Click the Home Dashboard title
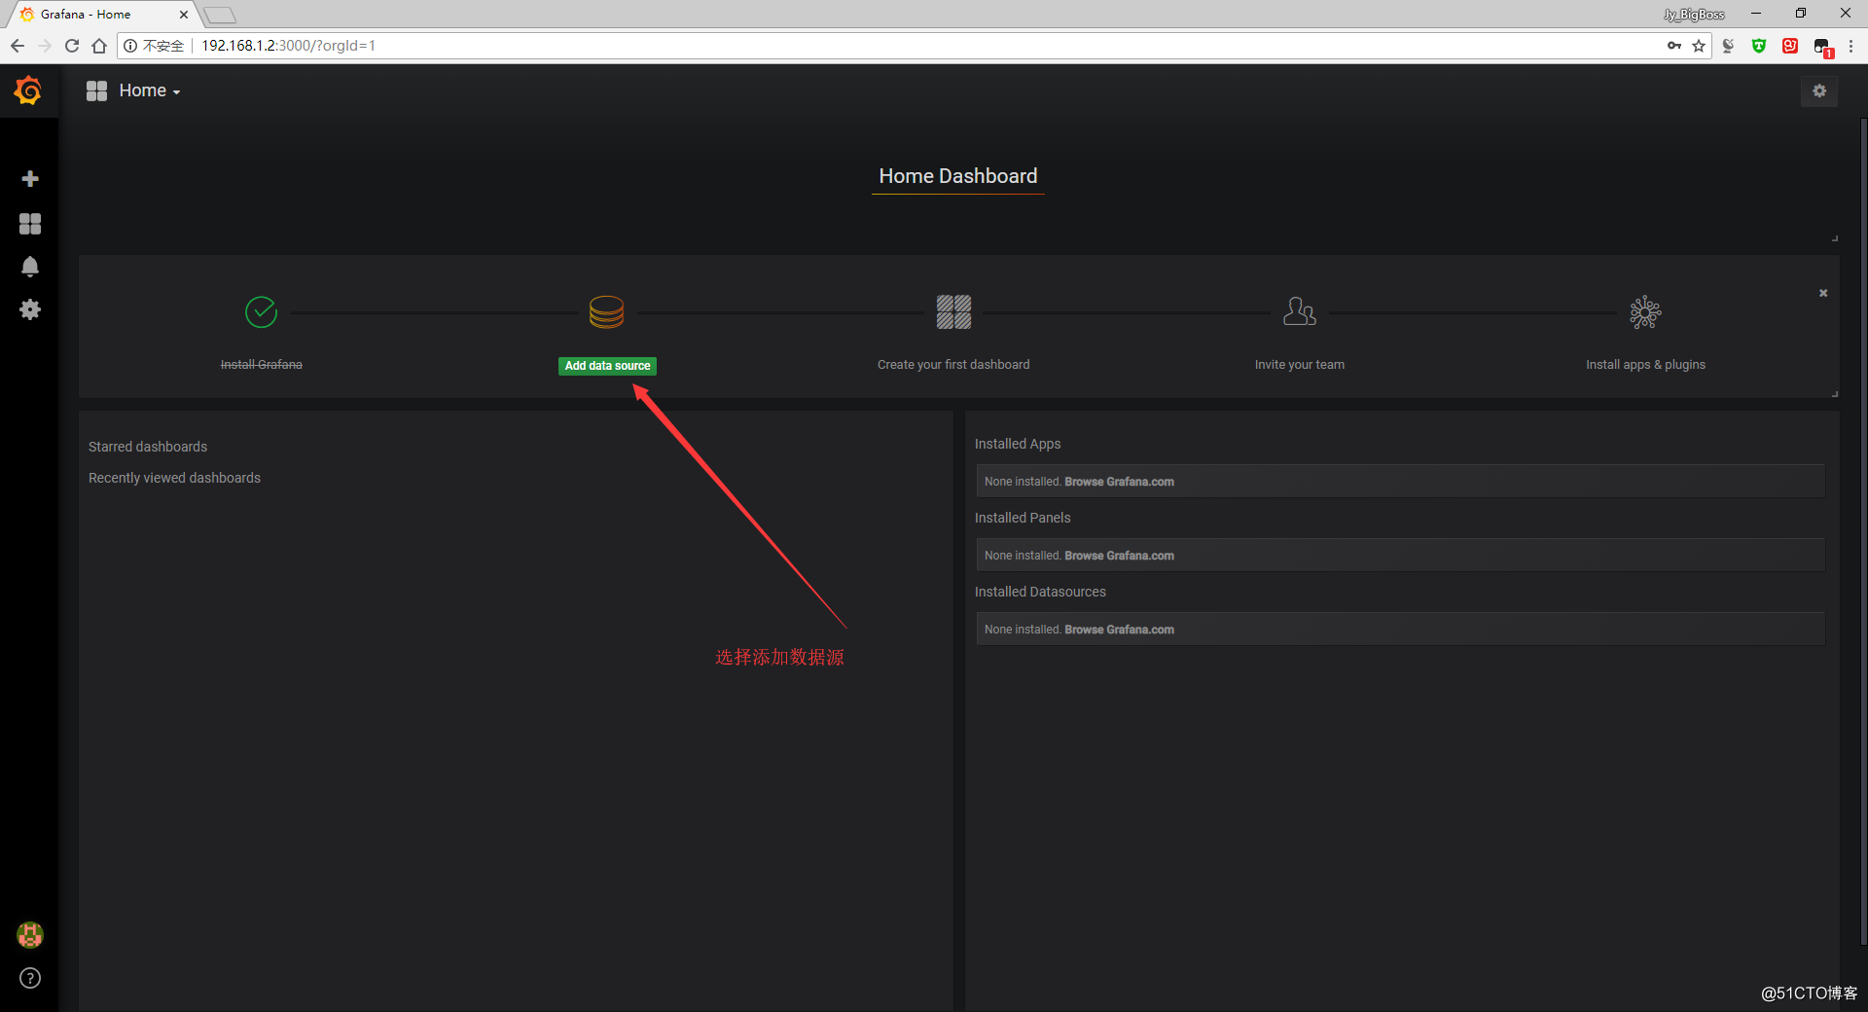Image resolution: width=1868 pixels, height=1012 pixels. pos(958,176)
